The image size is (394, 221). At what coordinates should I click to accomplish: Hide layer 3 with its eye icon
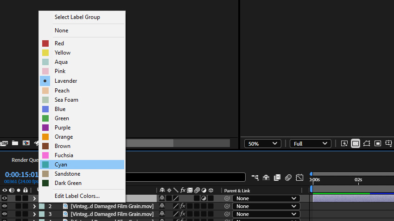point(5,214)
